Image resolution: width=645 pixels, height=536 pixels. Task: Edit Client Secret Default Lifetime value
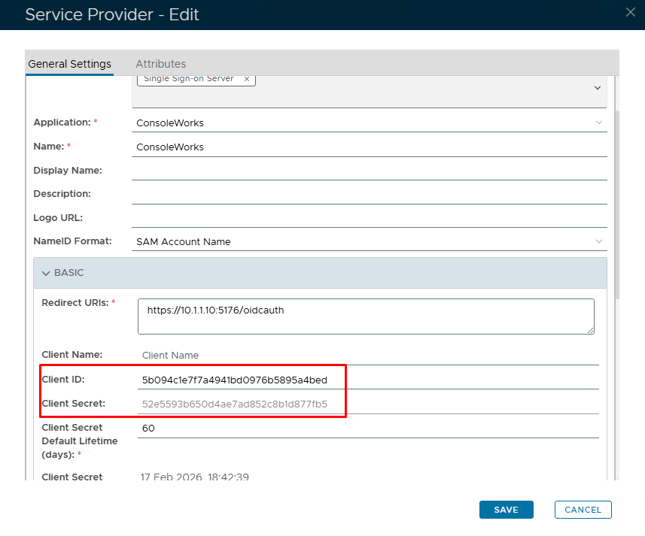coord(369,428)
